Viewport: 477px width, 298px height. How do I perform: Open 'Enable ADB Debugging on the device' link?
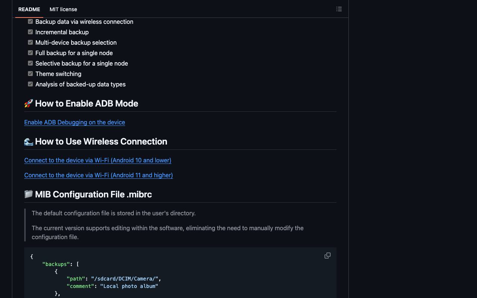pyautogui.click(x=75, y=122)
